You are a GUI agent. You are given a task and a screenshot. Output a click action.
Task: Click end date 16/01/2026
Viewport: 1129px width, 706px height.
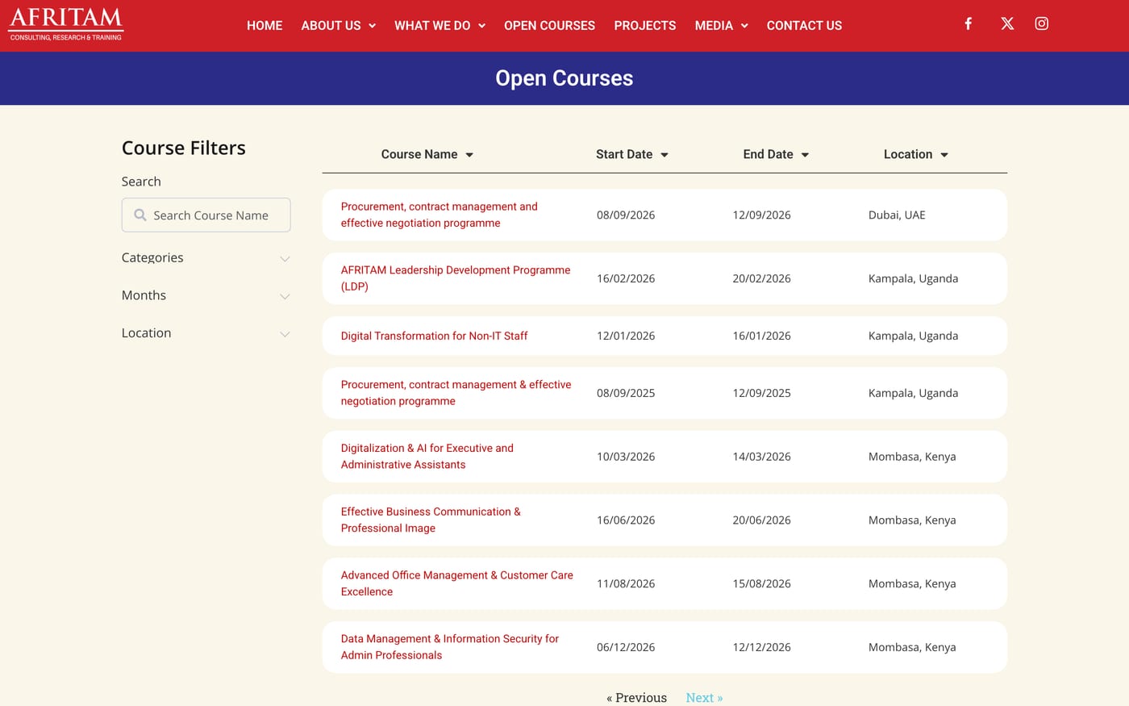click(x=761, y=336)
